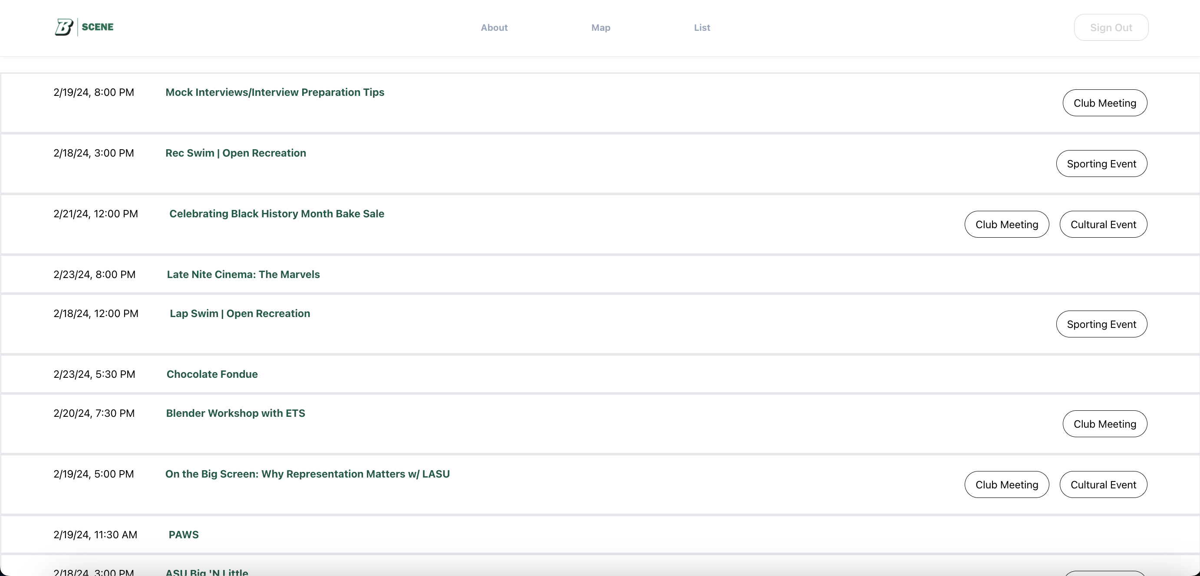The image size is (1200, 576).
Task: Click the B Scene logo icon
Action: coord(65,27)
